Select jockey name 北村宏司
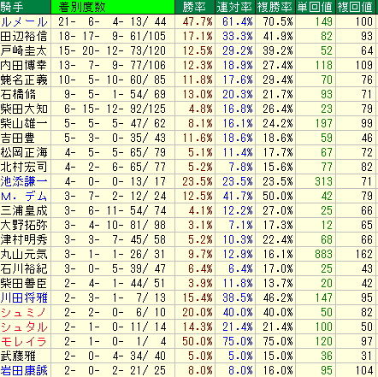Viewport: 378px width, 377px height. 24,168
